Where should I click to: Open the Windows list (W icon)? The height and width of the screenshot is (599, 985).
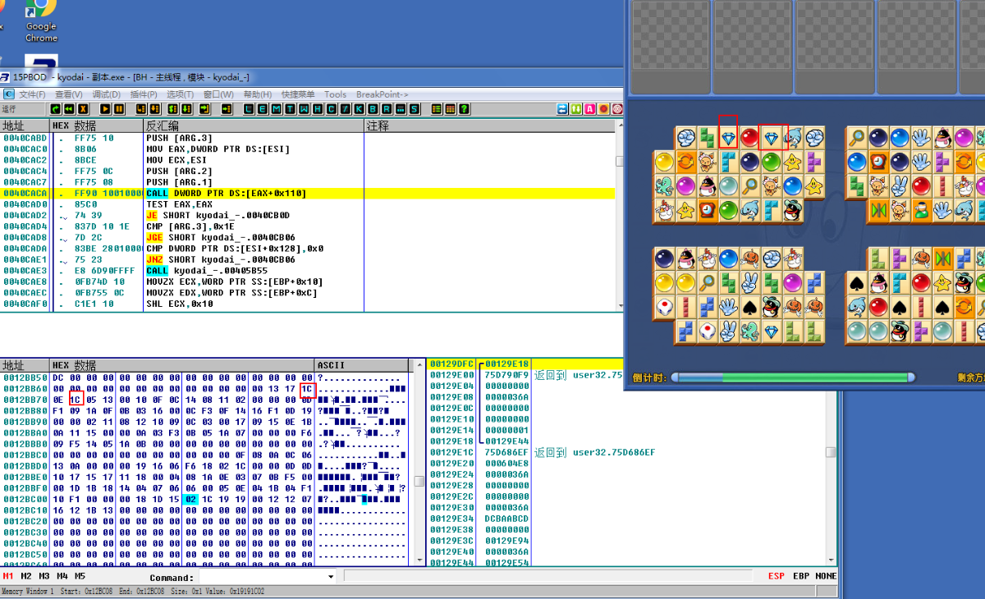pyautogui.click(x=304, y=108)
